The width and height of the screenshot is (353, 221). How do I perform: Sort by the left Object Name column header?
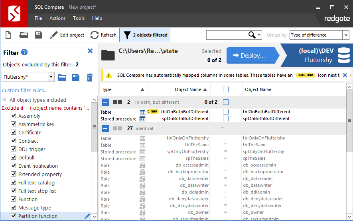coord(179,89)
